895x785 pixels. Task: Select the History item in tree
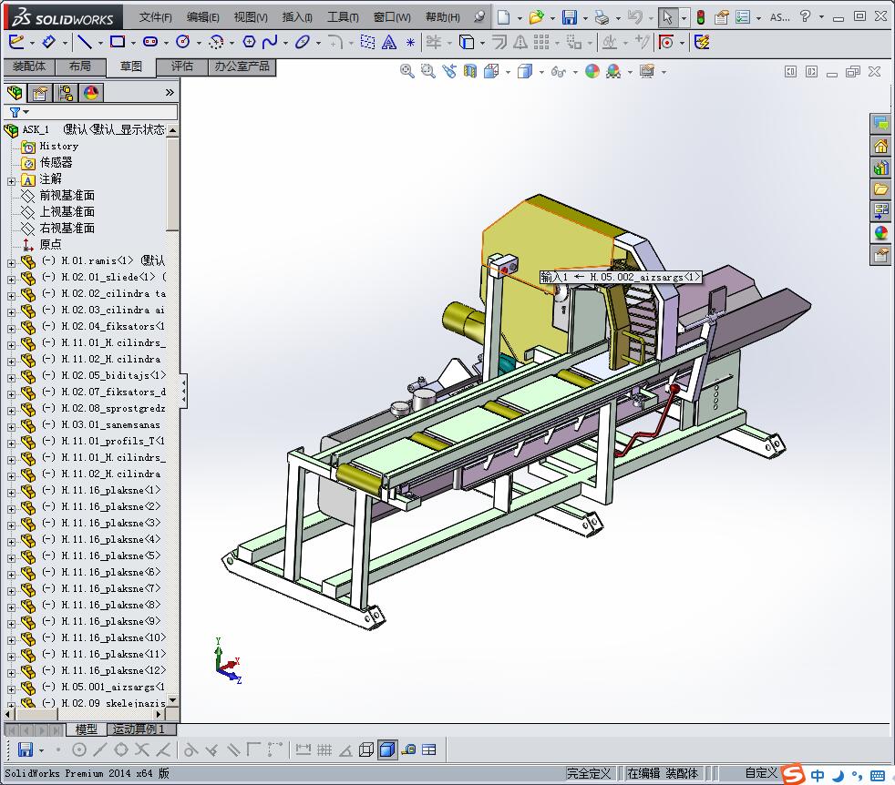pos(59,146)
